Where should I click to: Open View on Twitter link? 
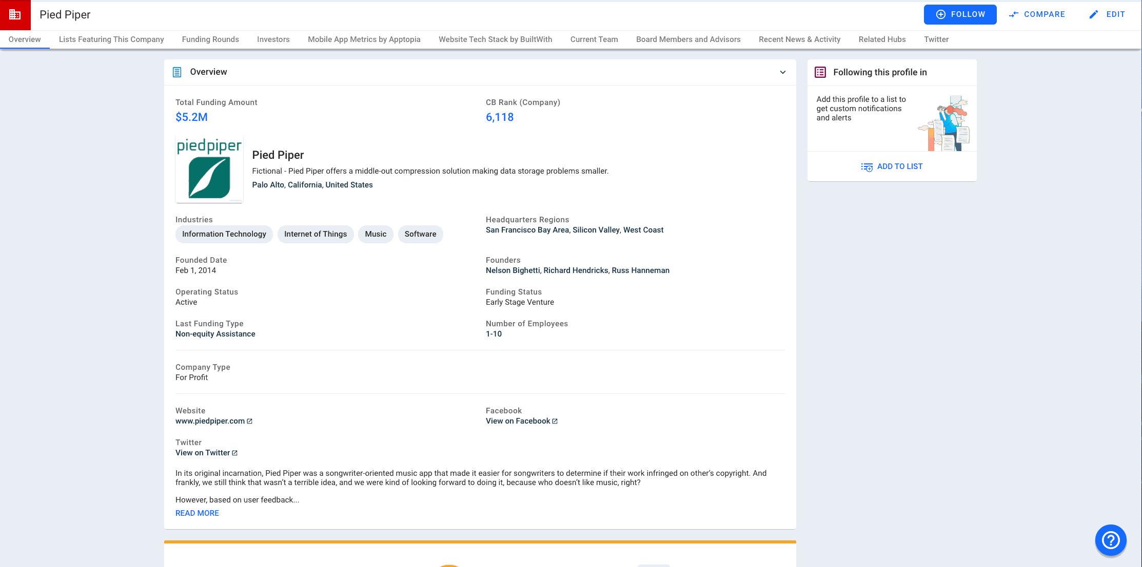203,453
